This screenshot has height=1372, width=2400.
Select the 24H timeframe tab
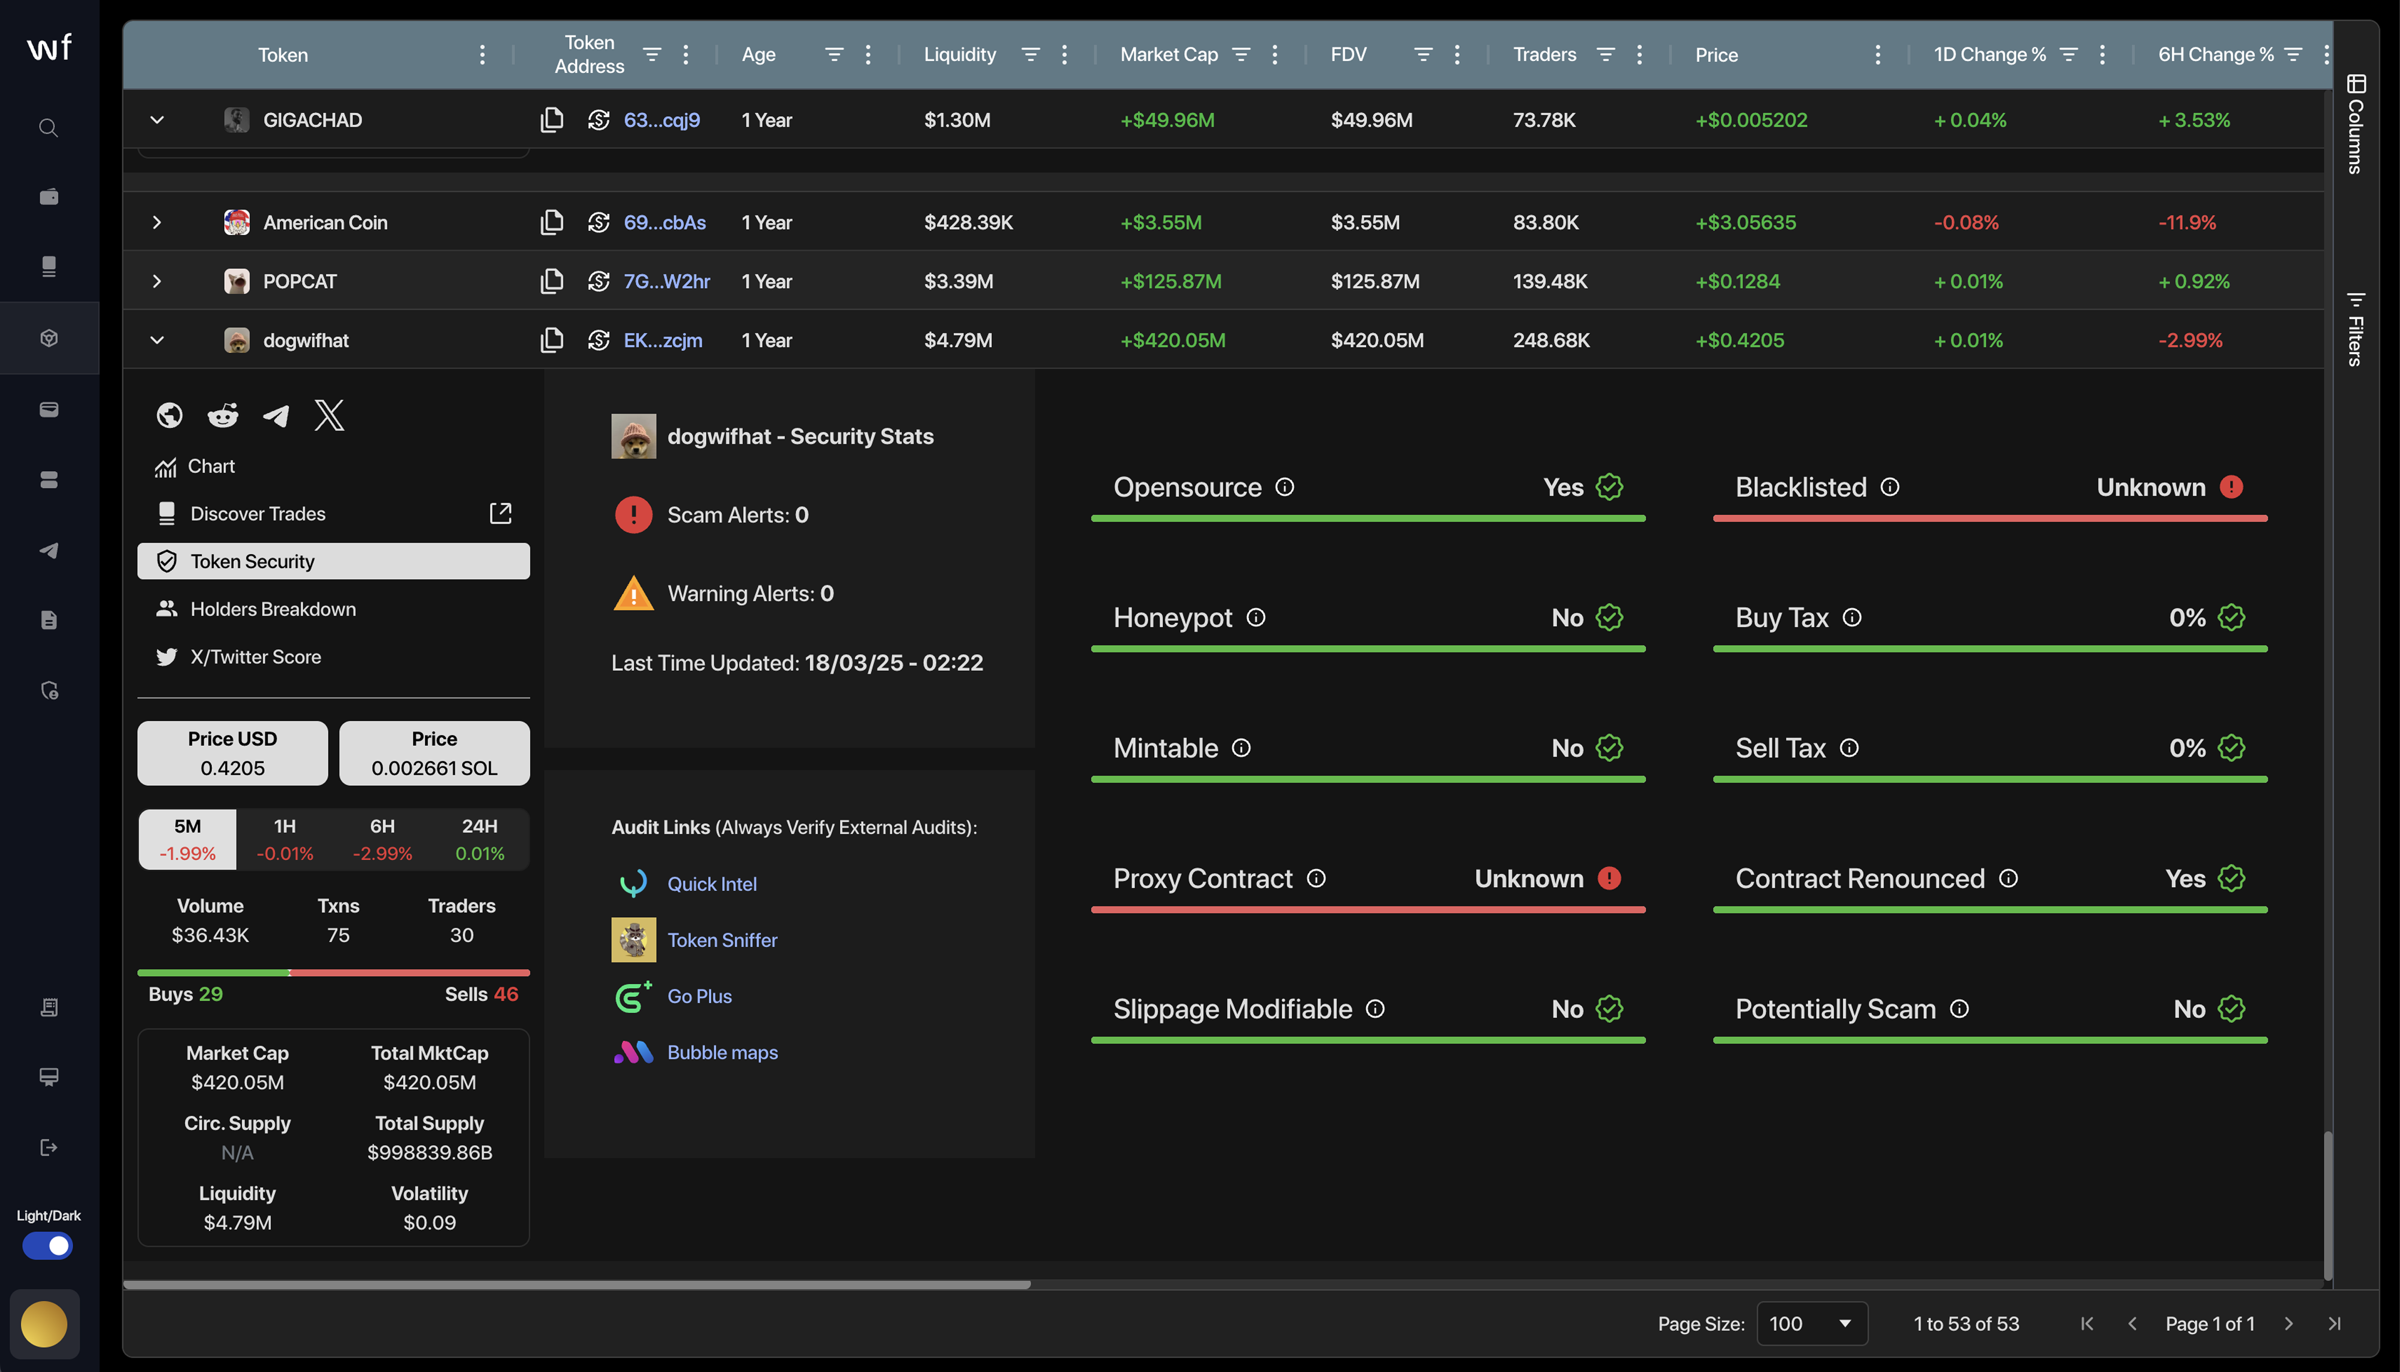click(480, 839)
